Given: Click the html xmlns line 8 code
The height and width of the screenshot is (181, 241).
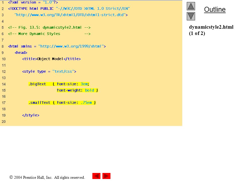Looking at the screenshot, I should point(57,46).
